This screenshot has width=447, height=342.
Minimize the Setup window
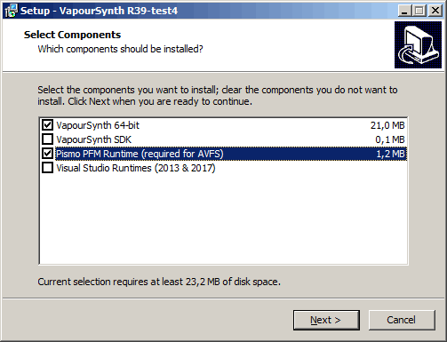[x=404, y=11]
